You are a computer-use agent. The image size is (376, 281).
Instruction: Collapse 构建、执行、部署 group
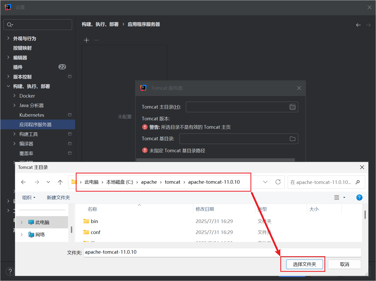pyautogui.click(x=8, y=86)
